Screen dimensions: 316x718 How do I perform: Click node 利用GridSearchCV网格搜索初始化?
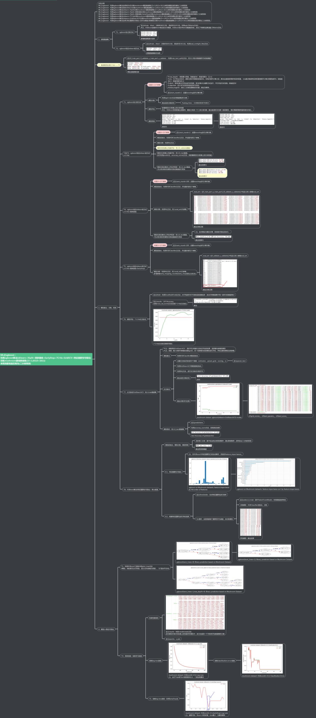tap(189, 366)
